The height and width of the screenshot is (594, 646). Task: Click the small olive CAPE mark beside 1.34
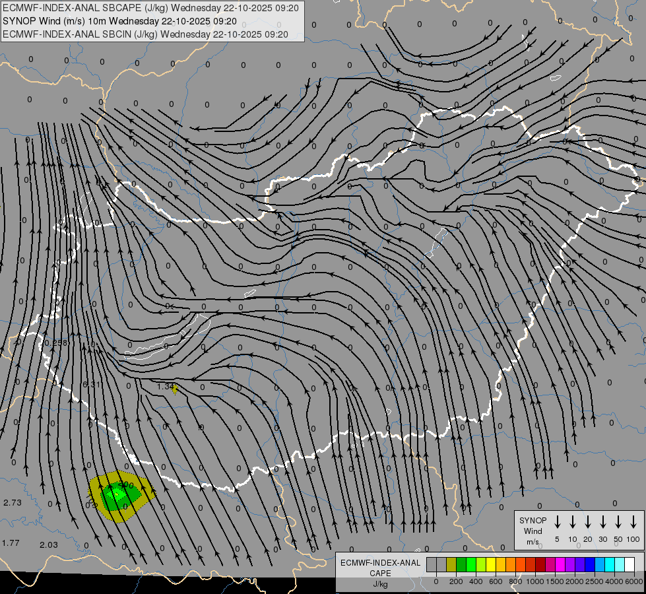tap(175, 389)
